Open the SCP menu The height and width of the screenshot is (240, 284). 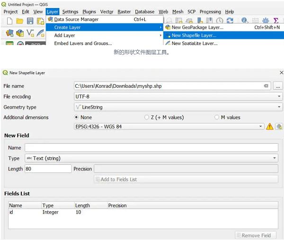191,12
